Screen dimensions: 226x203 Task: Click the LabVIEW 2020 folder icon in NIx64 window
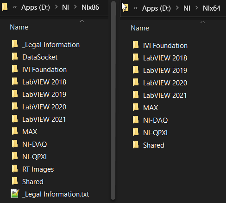tap(136, 83)
